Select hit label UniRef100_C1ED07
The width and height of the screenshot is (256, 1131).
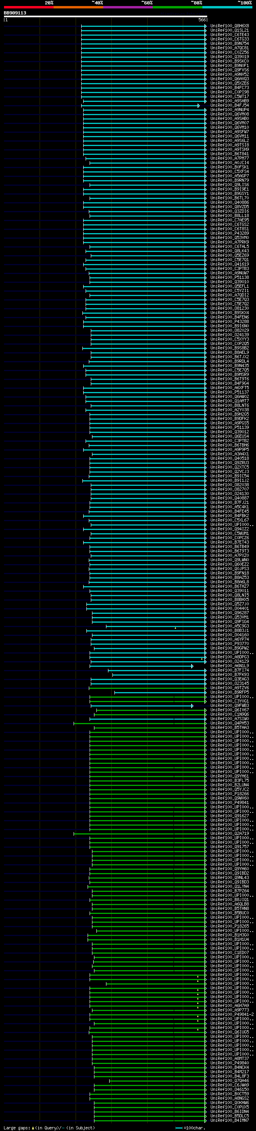[230, 953]
